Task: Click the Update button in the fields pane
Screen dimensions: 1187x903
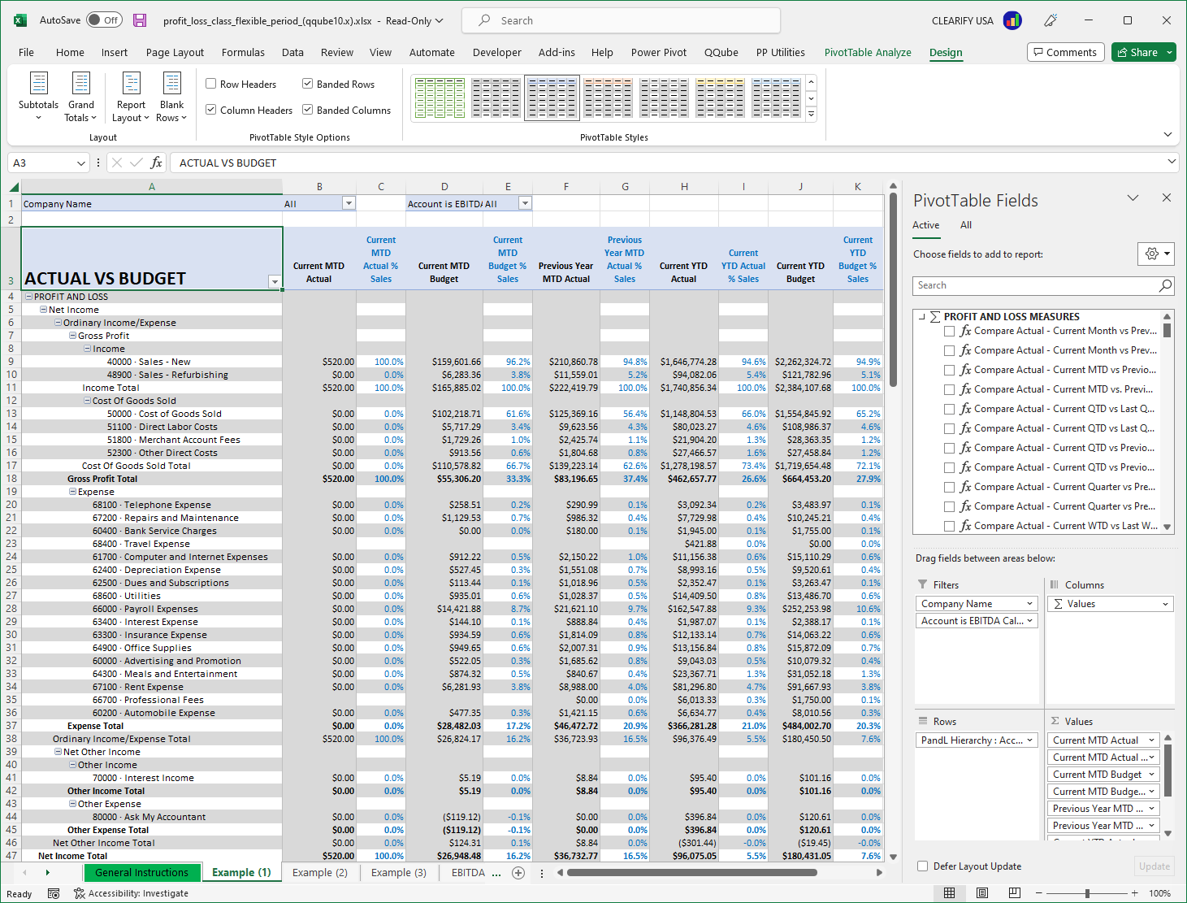Action: 1154,866
